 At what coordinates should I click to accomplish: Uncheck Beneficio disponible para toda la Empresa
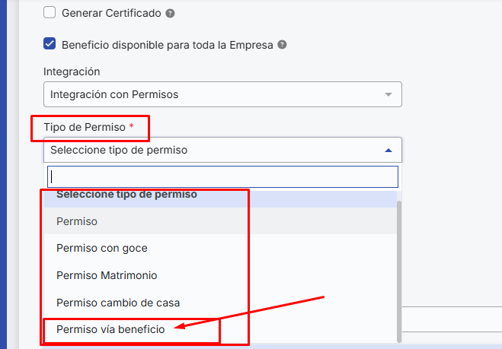pyautogui.click(x=50, y=44)
